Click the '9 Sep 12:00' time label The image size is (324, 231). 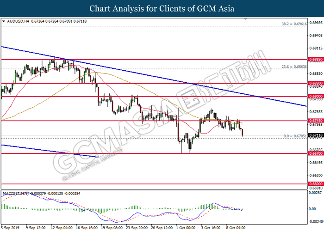click(x=36, y=228)
